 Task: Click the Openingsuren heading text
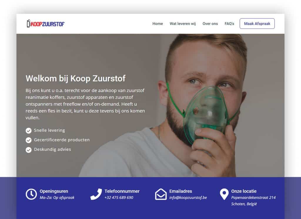coord(54,191)
